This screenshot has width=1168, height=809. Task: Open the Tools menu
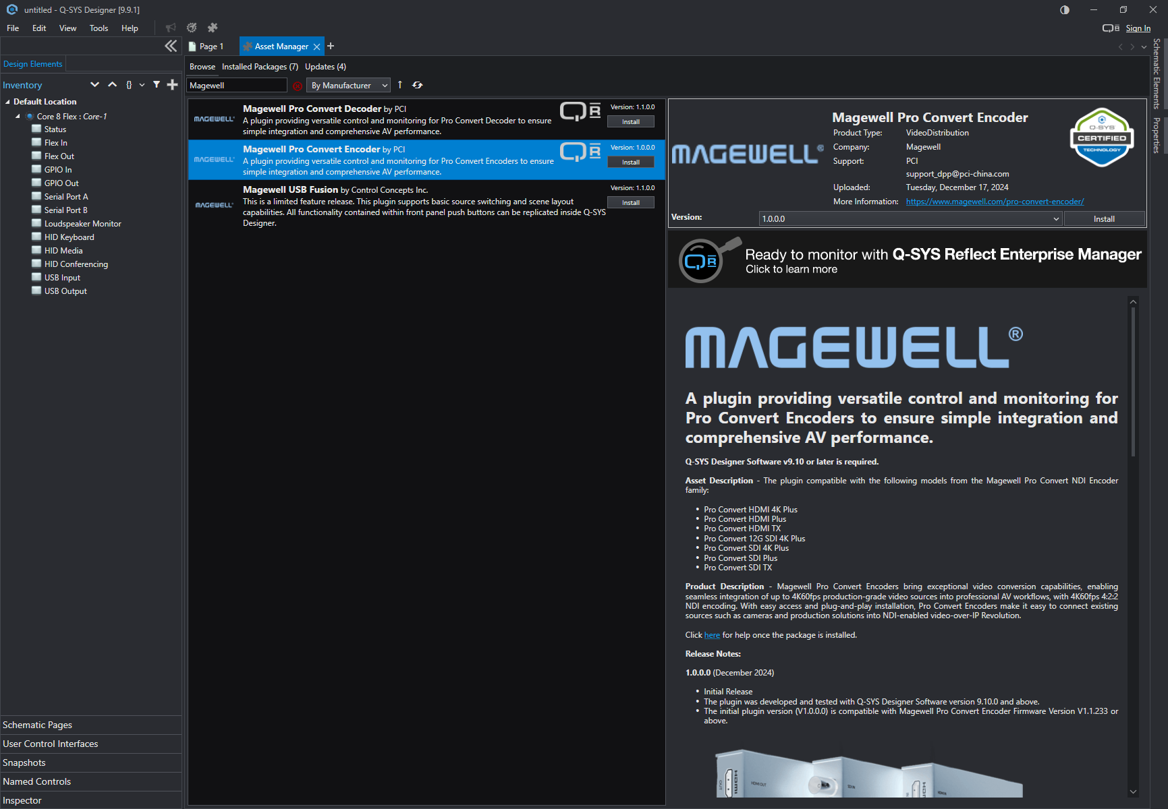point(99,28)
